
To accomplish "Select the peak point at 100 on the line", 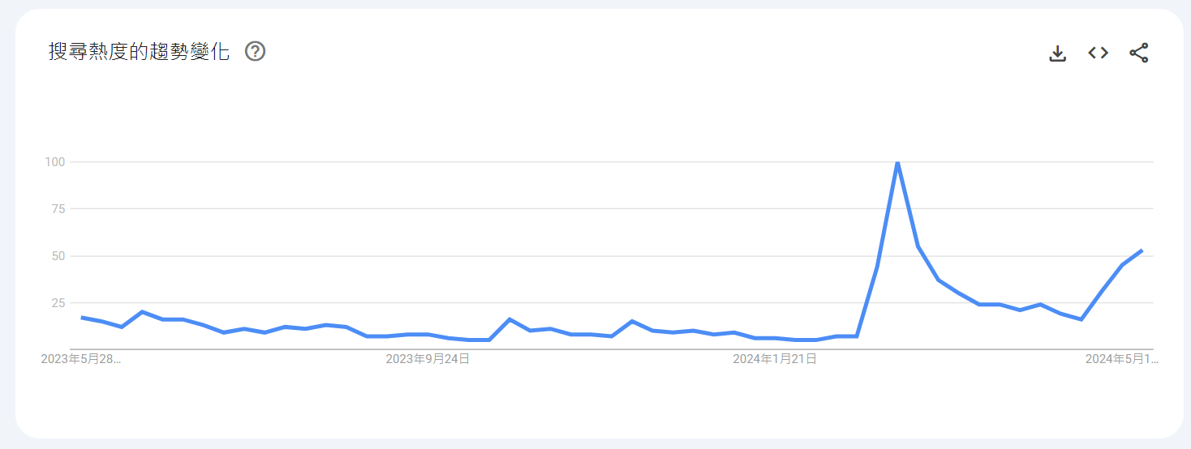I will click(897, 163).
